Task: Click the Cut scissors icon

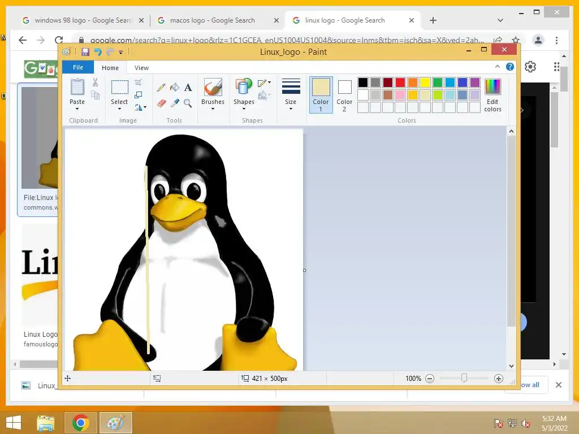Action: pyautogui.click(x=95, y=83)
